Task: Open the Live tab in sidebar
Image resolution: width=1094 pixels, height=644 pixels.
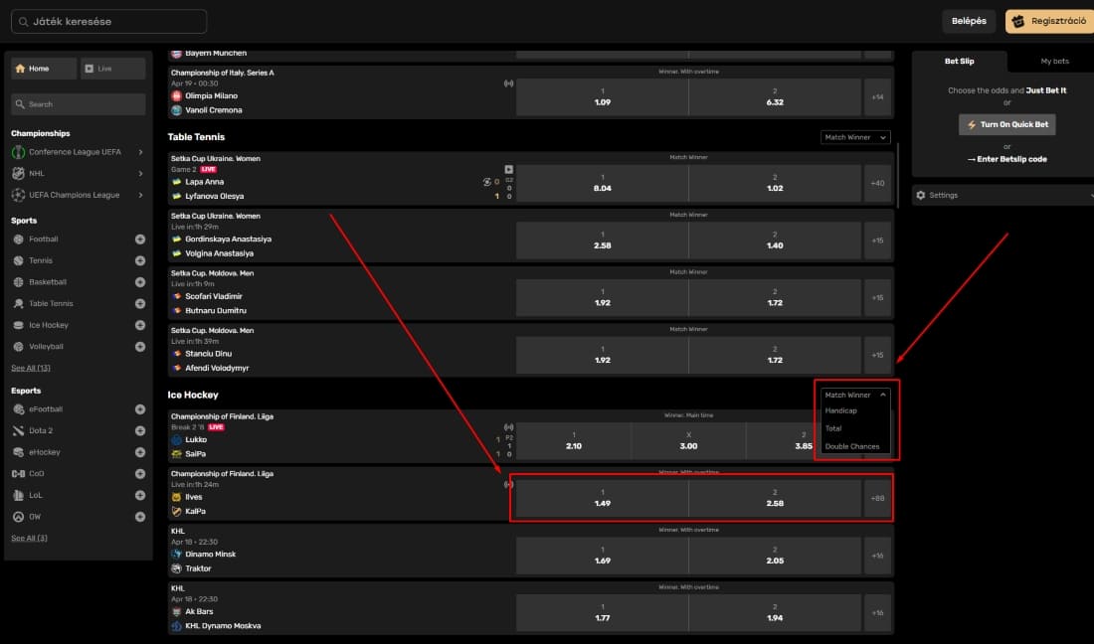Action: coord(113,69)
